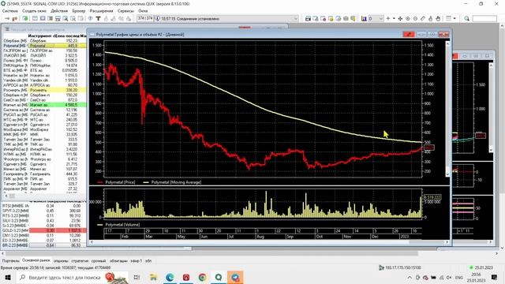This screenshot has width=505, height=284.
Task: Click the bold T text tool icon
Action: pos(98,19)
